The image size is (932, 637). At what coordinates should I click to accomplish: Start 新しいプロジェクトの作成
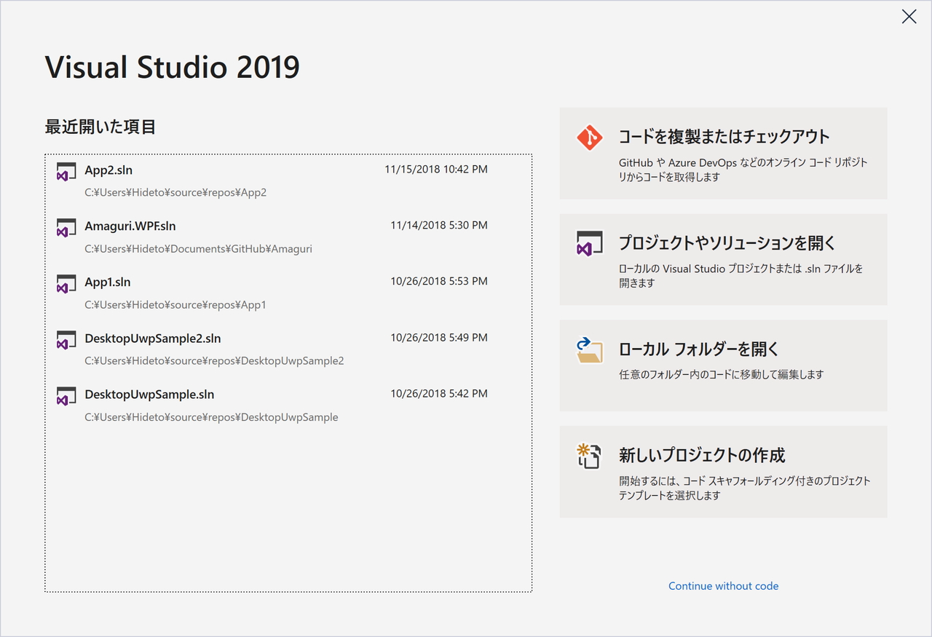[x=723, y=472]
